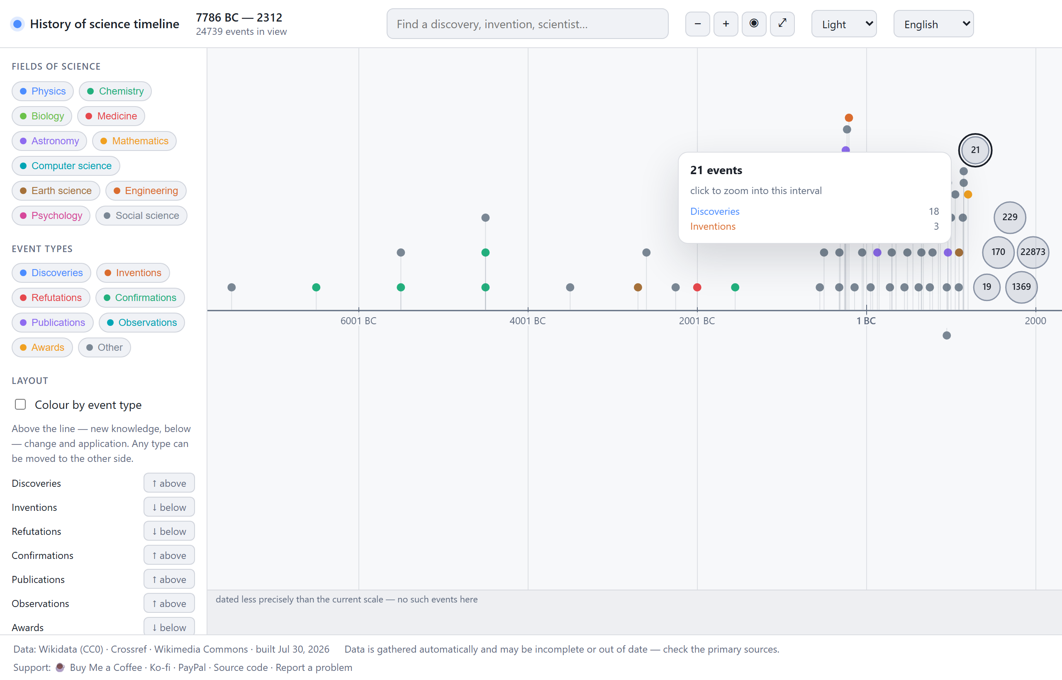Click the 1 BC axis label
The image size is (1062, 680).
coord(866,321)
